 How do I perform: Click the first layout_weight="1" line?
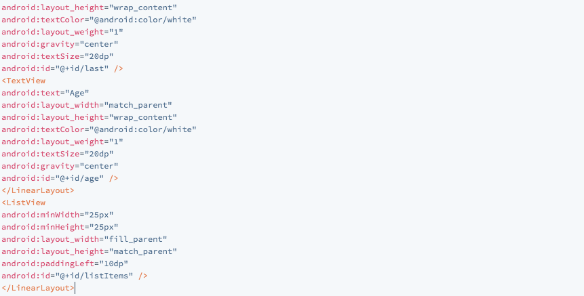62,32
